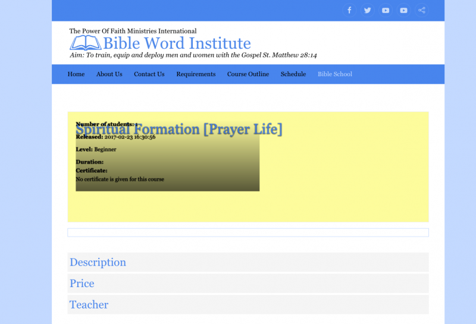
Task: Open the About Us page
Action: tap(109, 74)
